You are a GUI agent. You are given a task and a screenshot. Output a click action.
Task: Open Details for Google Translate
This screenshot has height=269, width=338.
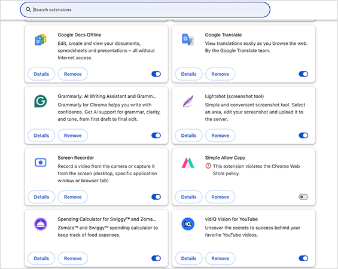click(x=188, y=74)
